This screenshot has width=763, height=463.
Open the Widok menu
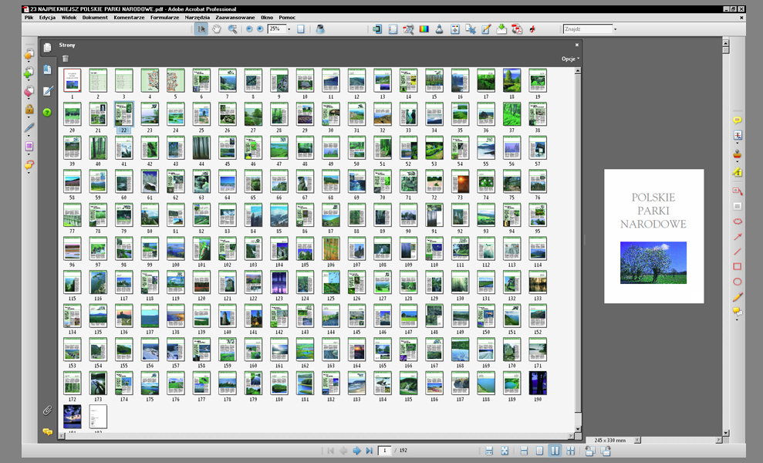tap(69, 18)
